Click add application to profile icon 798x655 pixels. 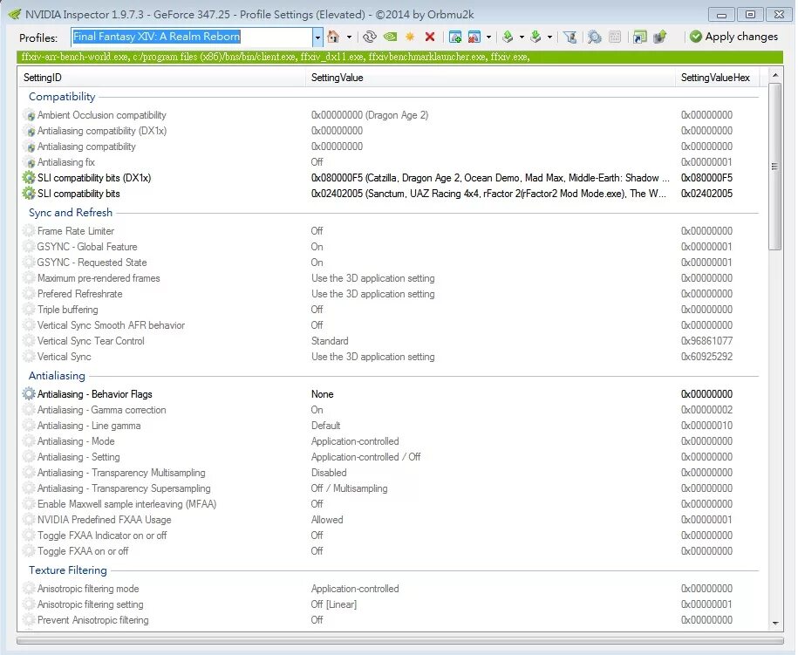(x=455, y=37)
